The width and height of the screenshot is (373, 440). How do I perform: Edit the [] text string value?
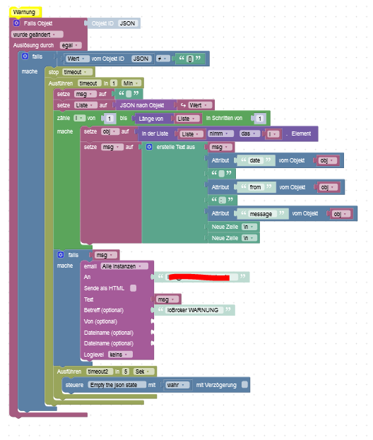(190, 59)
